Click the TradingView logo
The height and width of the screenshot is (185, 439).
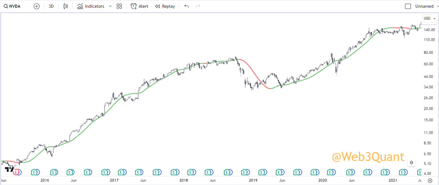click(x=10, y=169)
